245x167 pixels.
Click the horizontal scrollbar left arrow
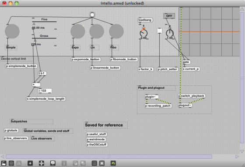coord(3,157)
